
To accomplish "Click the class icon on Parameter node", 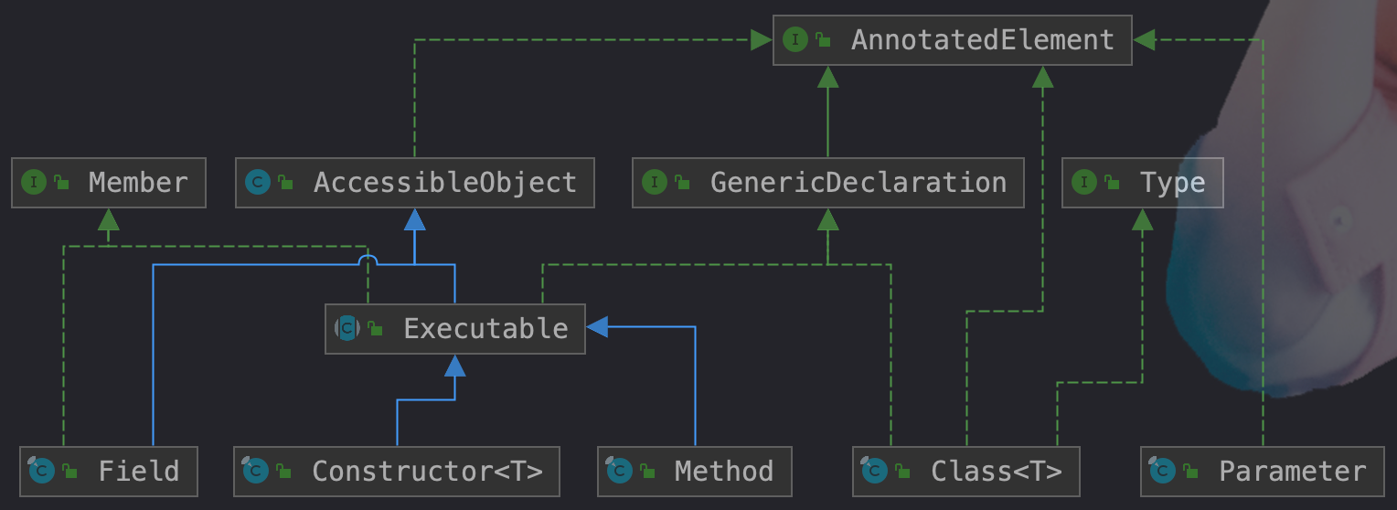I will pos(1162,471).
